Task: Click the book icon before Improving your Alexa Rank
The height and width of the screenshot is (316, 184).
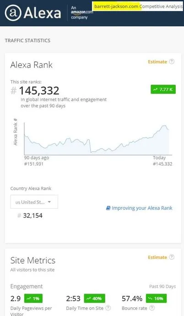Action: click(x=108, y=208)
